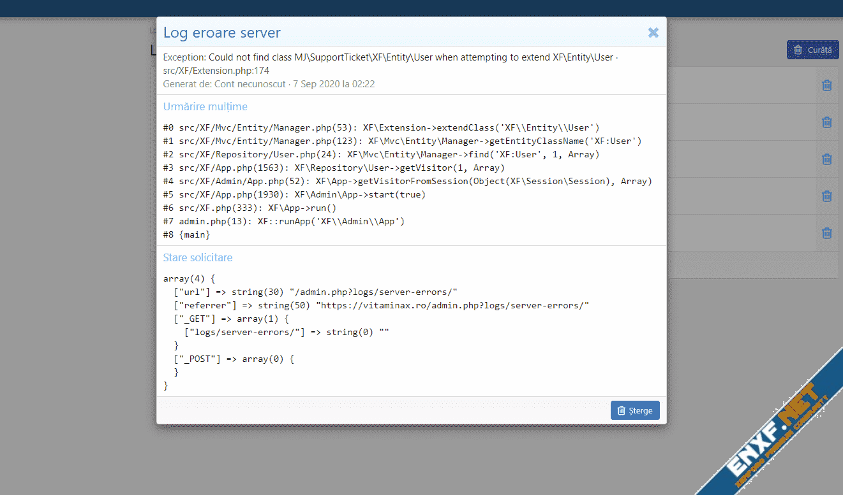843x495 pixels.
Task: Click stack trace line #2 Repository/User.php
Action: coord(382,154)
